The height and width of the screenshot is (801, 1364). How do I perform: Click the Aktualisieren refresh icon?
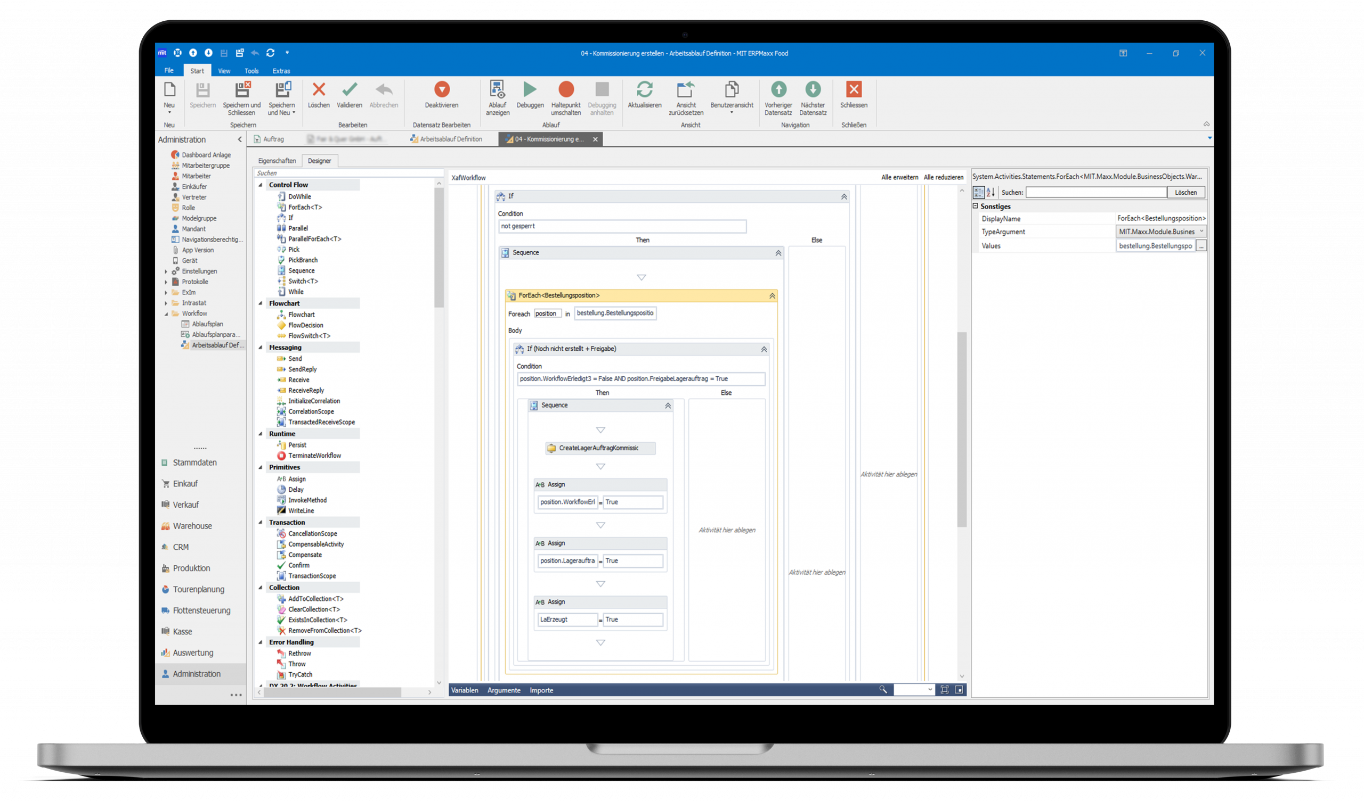pos(644,90)
